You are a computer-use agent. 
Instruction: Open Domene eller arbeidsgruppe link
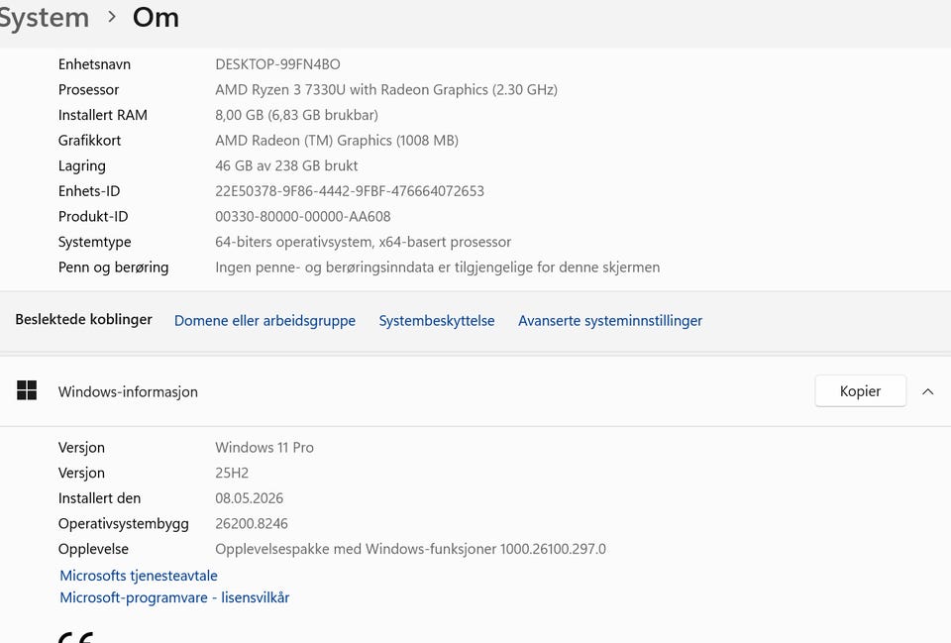click(264, 320)
